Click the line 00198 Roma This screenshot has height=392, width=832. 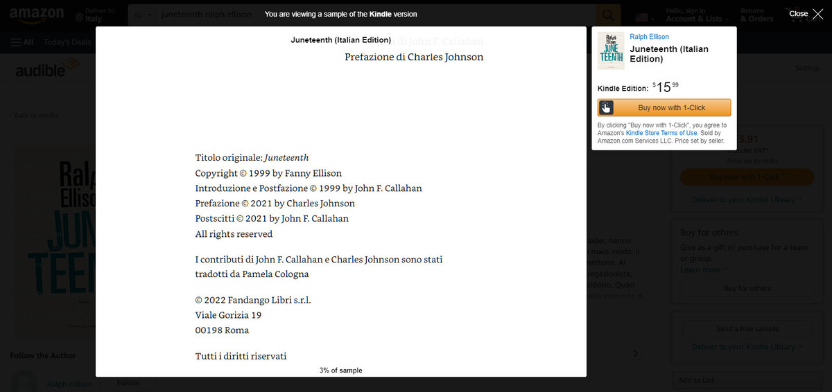222,330
